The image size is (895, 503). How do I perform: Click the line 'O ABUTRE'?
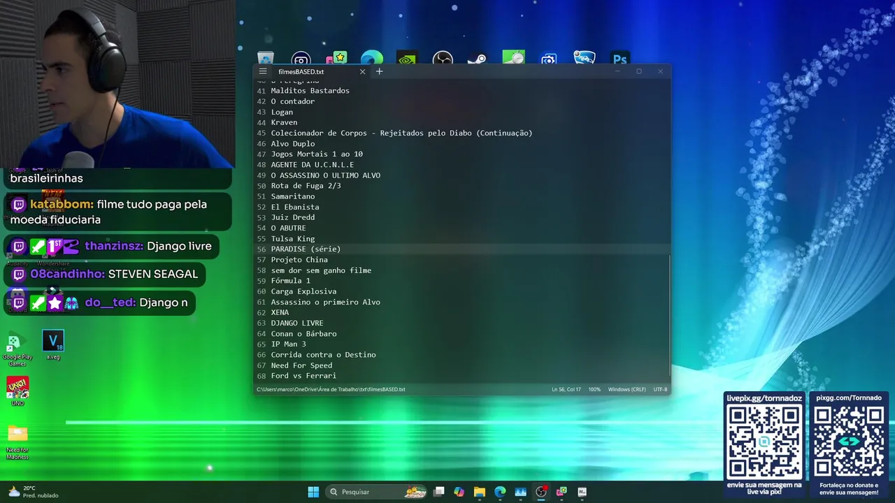pyautogui.click(x=288, y=228)
